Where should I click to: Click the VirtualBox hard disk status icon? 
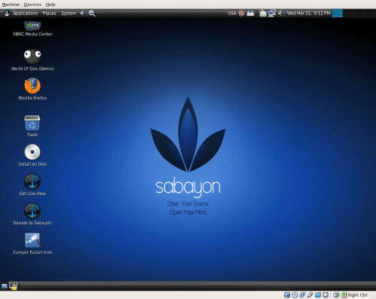[287, 295]
